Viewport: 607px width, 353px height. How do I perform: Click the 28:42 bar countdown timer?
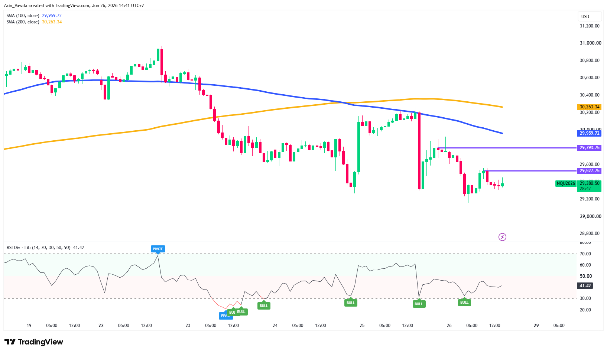tap(585, 189)
